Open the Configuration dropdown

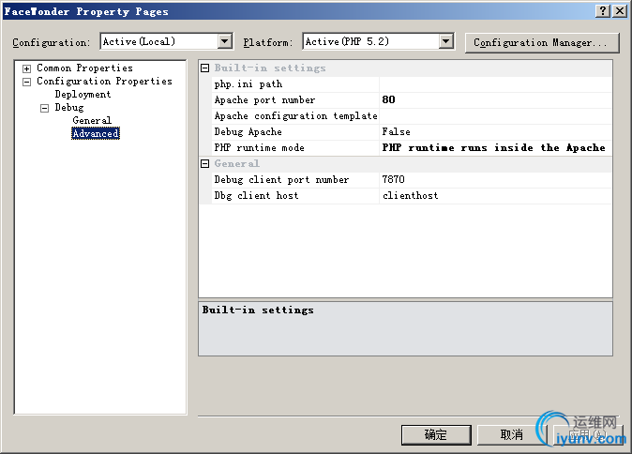click(x=224, y=41)
